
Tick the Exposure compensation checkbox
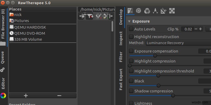coord(131,51)
